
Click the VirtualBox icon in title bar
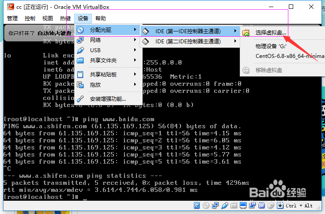[11, 7]
